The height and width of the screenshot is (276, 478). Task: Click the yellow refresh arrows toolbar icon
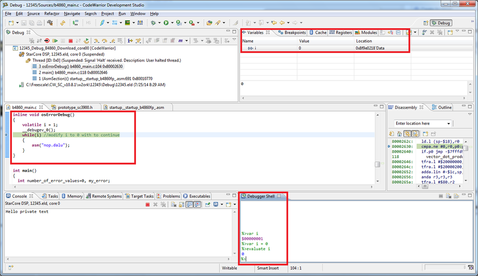coord(63,23)
